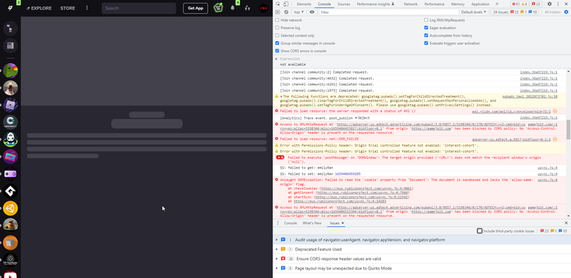This screenshot has height=278, width=571.
Task: Open the Default levels dropdown
Action: 474,12
